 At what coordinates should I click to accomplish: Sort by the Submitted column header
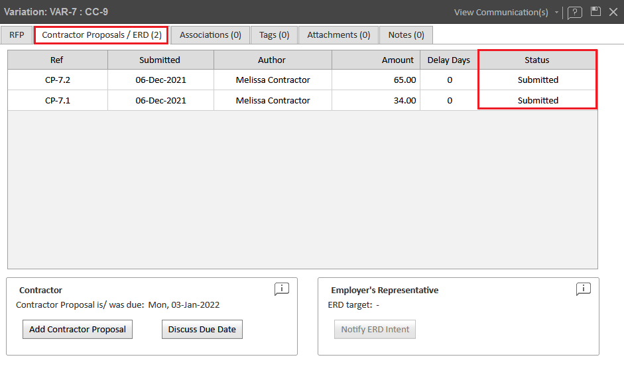[x=160, y=60]
